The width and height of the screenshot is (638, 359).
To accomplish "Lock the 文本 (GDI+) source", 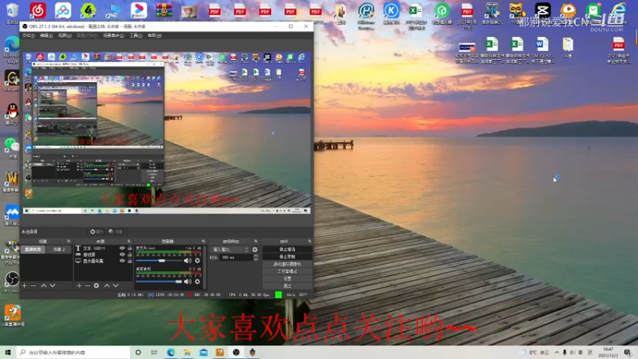I will point(129,248).
